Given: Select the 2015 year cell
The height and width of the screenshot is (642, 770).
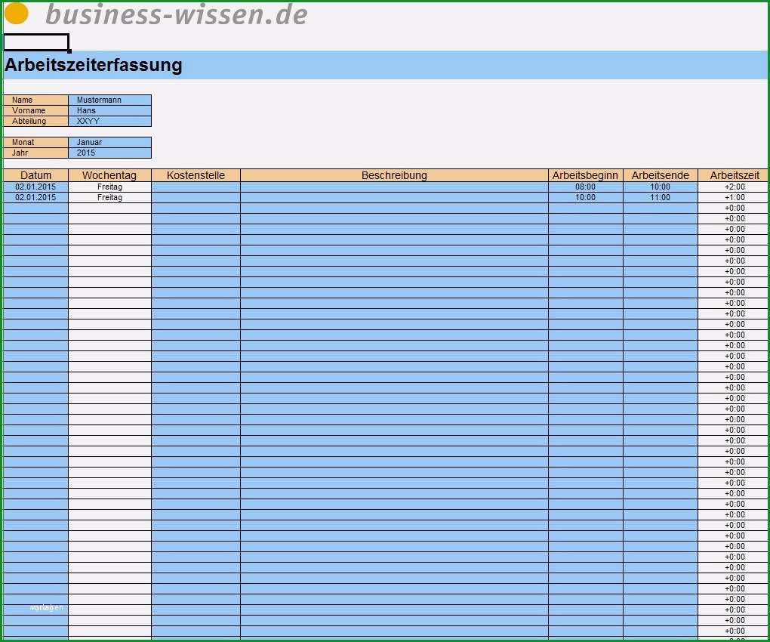Looking at the screenshot, I should point(109,153).
